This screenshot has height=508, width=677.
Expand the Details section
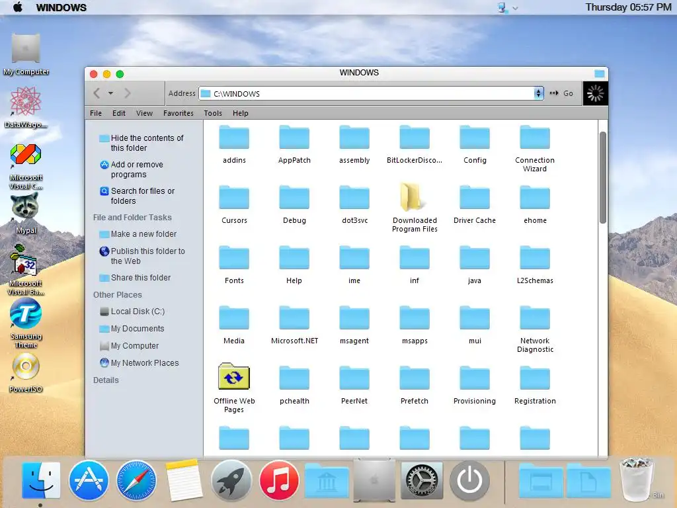coord(106,380)
